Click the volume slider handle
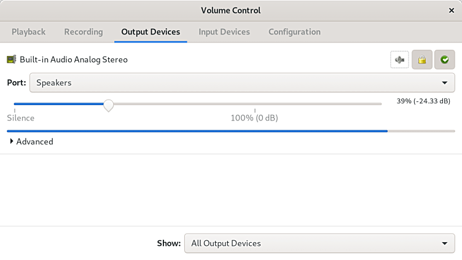Viewport: 462px width, 260px height. 108,105
